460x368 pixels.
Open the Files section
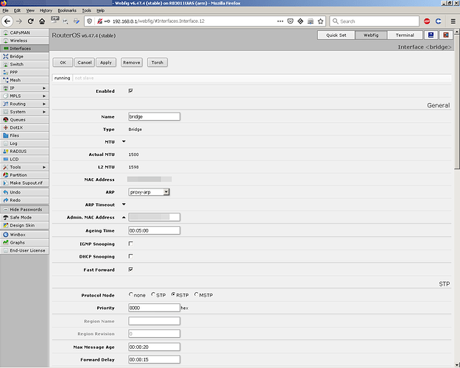(24, 135)
